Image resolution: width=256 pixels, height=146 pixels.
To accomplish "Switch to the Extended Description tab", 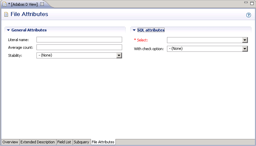I will (x=37, y=142).
